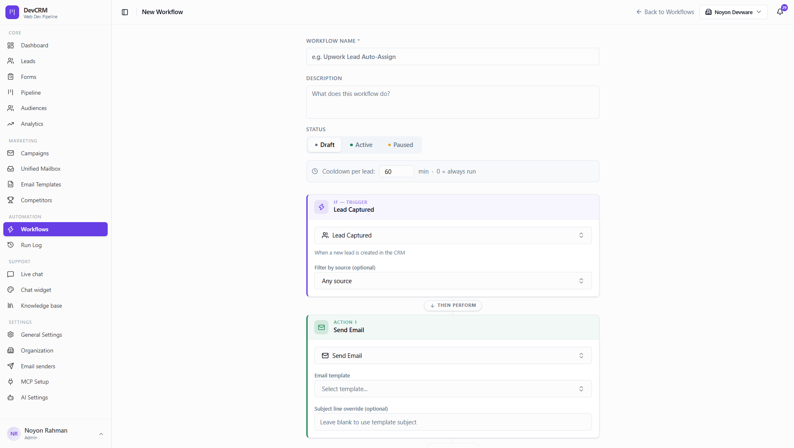Click the Cooldown per lead minutes field
Image resolution: width=794 pixels, height=448 pixels.
[x=396, y=171]
